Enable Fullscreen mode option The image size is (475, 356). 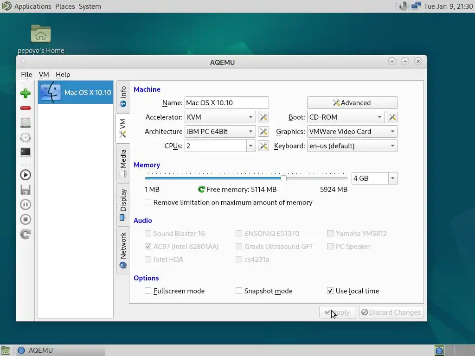click(148, 291)
